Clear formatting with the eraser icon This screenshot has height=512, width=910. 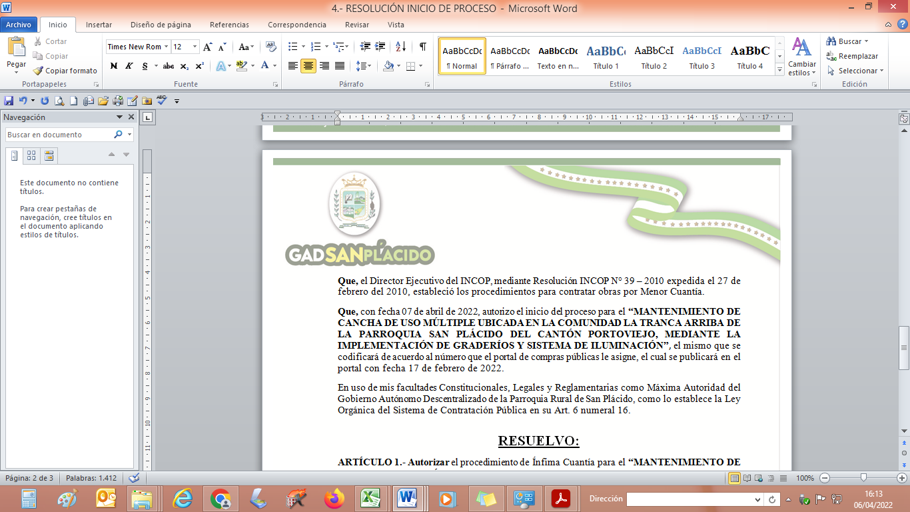coord(270,47)
